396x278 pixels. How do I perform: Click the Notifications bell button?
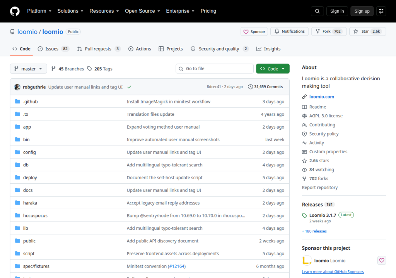[289, 31]
